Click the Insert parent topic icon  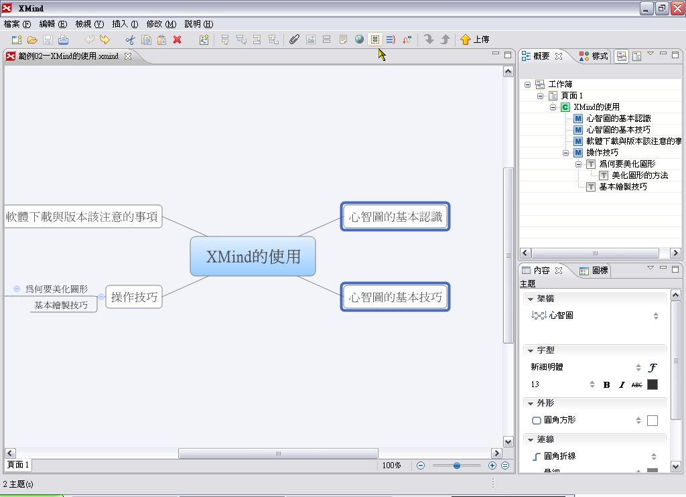click(x=273, y=40)
